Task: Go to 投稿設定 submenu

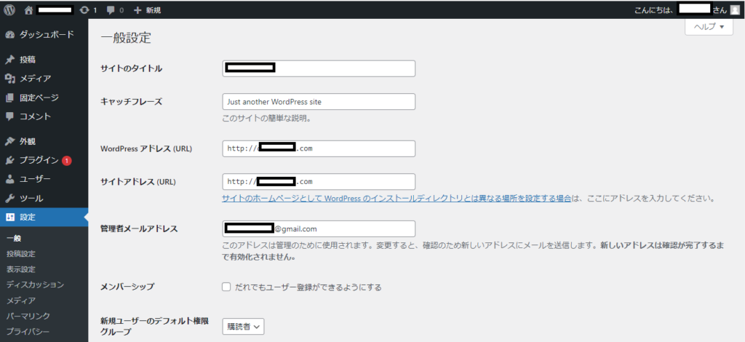Action: click(x=21, y=254)
